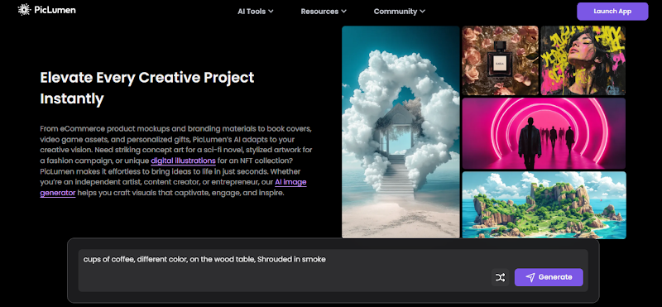Click the PicLumen brand name text
Image resolution: width=662 pixels, height=307 pixels.
coord(55,10)
